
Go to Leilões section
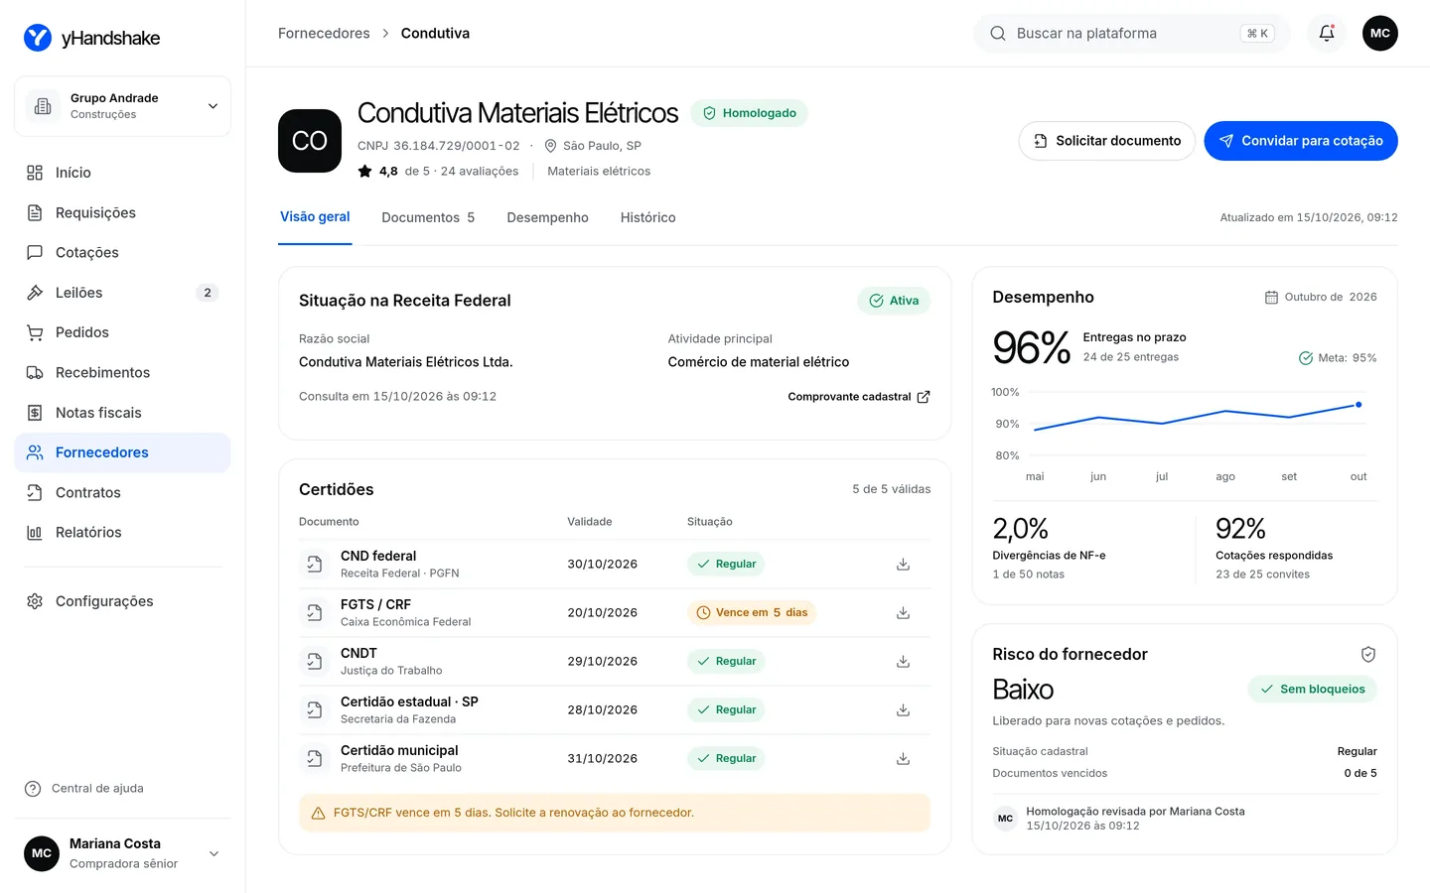pos(122,293)
